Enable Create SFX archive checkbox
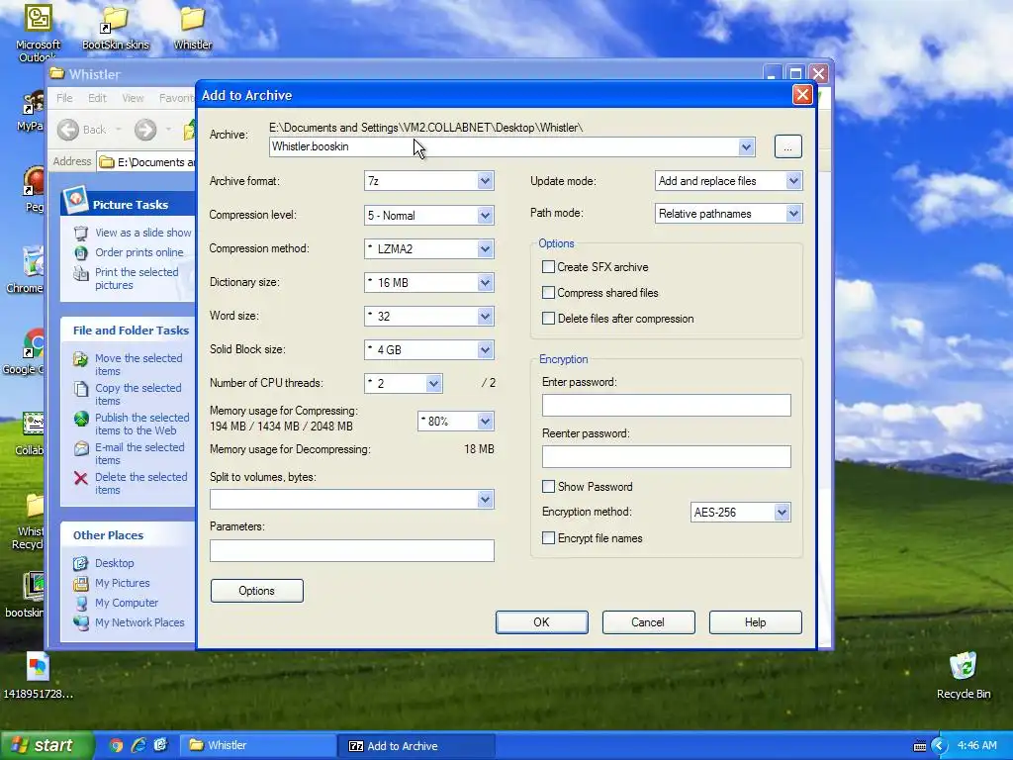This screenshot has width=1013, height=760. point(548,267)
